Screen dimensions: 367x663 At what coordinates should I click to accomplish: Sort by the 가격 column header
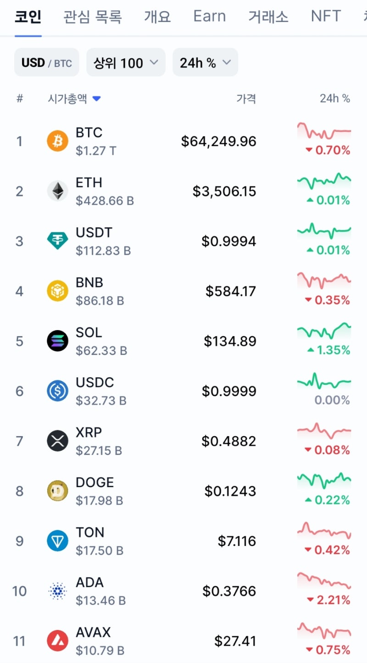(246, 99)
